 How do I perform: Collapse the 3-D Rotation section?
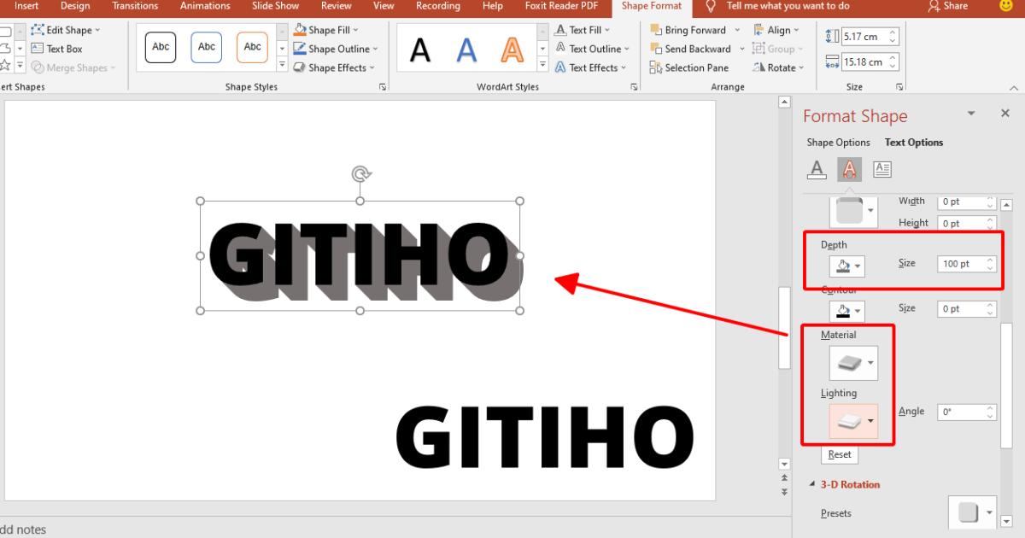[x=812, y=484]
